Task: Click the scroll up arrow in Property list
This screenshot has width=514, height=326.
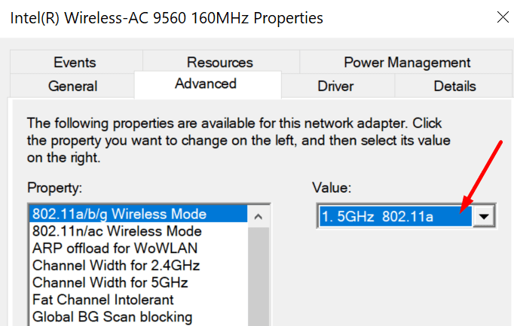Action: pyautogui.click(x=259, y=217)
